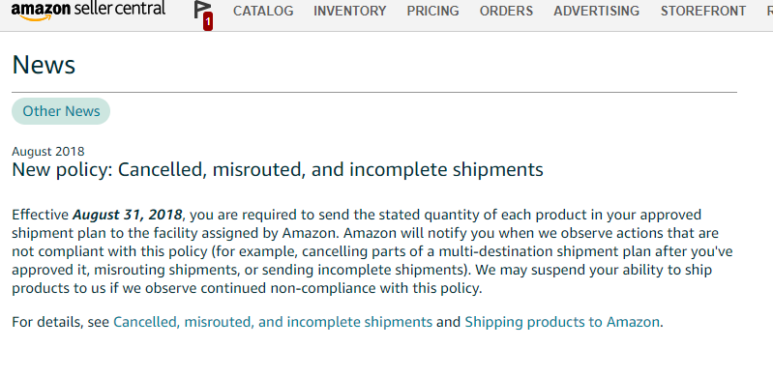The height and width of the screenshot is (377, 773).
Task: Open the flag icon in header
Action: click(x=201, y=10)
